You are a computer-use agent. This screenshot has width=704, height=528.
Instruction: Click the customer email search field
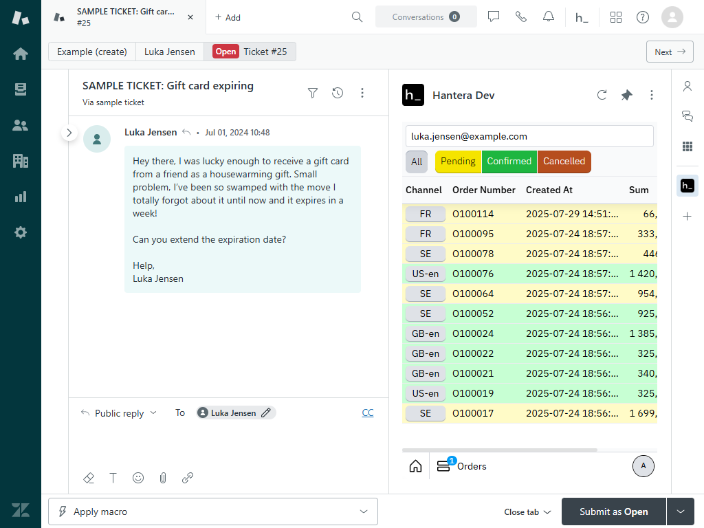tap(529, 136)
